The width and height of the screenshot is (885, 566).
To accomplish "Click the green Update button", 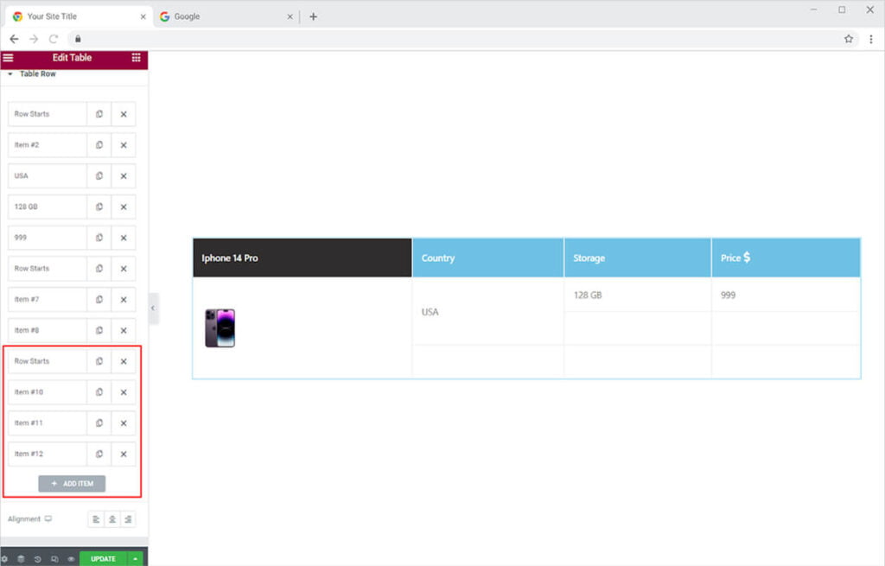I will (103, 559).
